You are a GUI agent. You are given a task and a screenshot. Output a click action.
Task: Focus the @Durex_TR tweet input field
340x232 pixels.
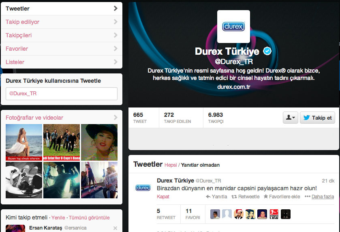pyautogui.click(x=62, y=94)
